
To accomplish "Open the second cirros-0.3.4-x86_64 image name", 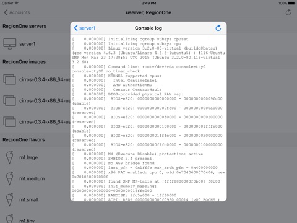I will pyautogui.click(x=45, y=100).
